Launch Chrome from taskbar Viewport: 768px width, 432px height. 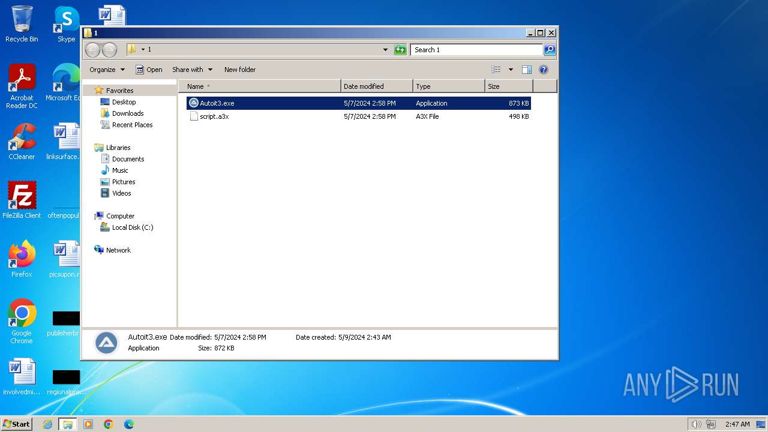point(109,424)
